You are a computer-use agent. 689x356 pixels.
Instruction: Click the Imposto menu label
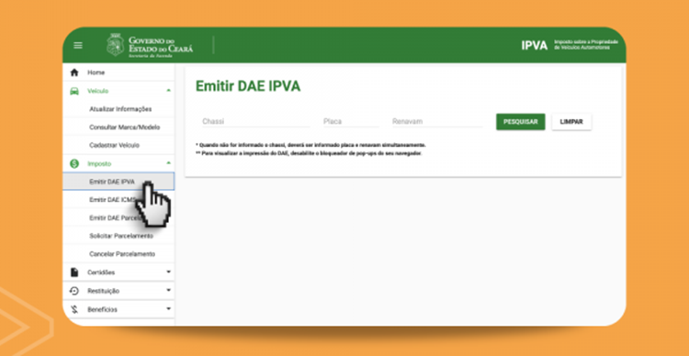(x=99, y=163)
